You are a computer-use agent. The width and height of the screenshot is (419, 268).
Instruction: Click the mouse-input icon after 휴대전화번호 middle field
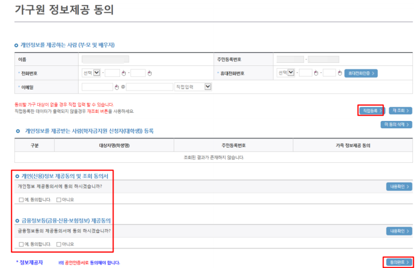click(316, 73)
